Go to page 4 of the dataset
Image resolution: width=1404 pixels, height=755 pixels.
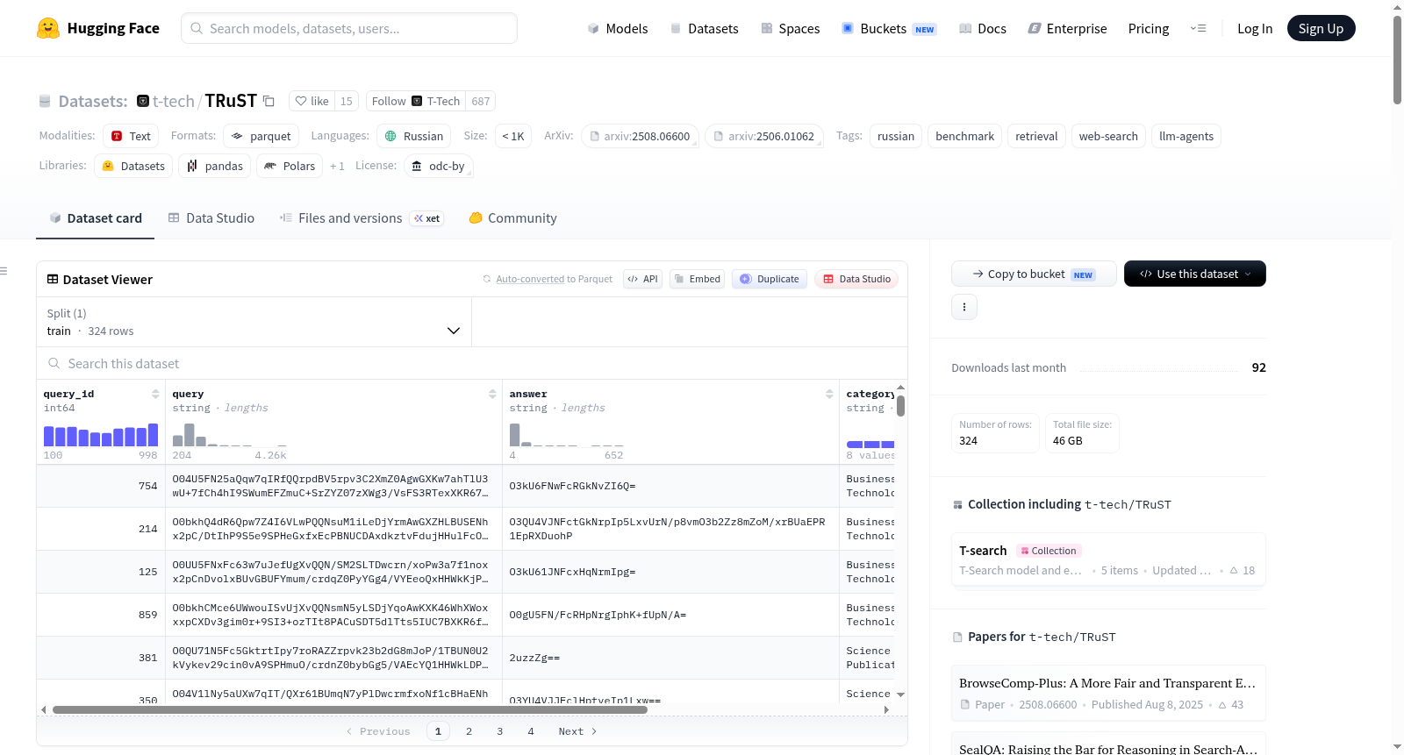click(531, 731)
